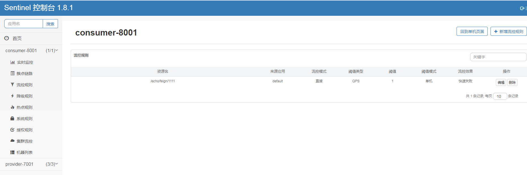Viewport: 527px width, 175px height.
Task: Click the 资源名 column header
Action: coord(163,72)
